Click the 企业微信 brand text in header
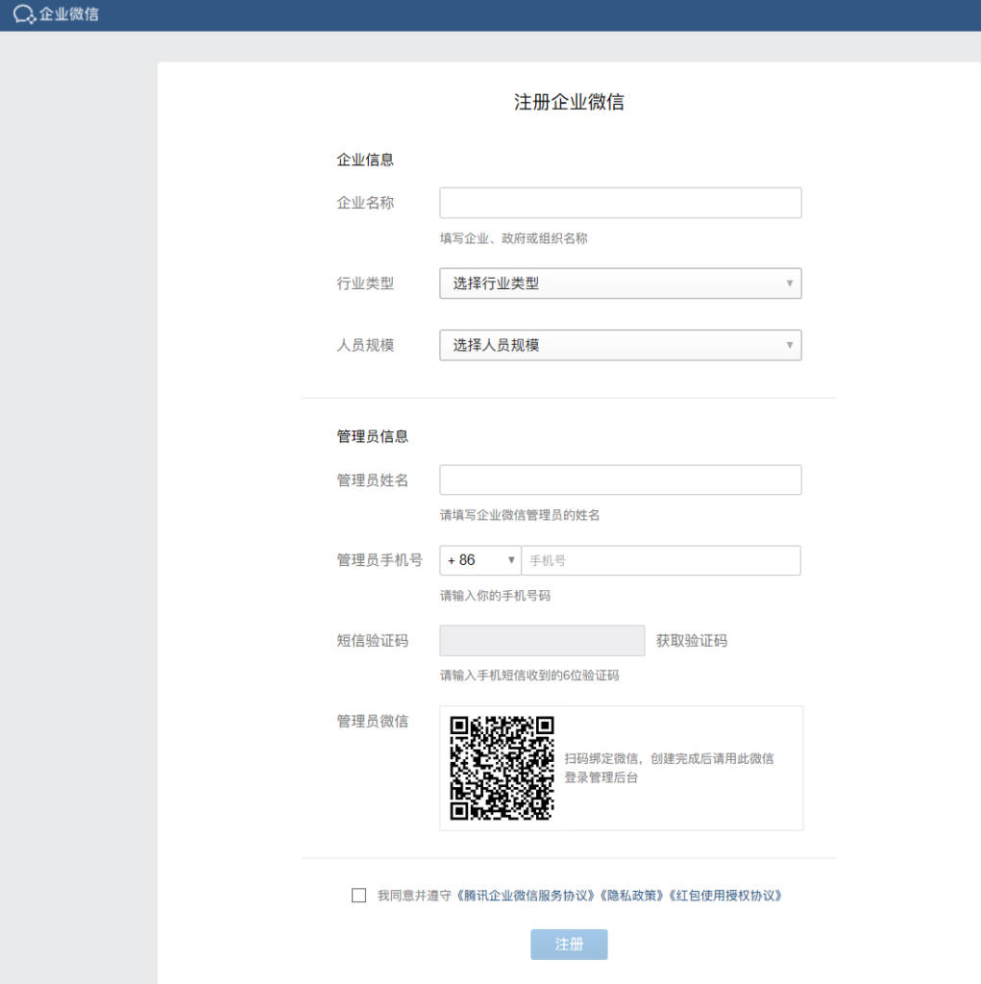 pos(69,14)
